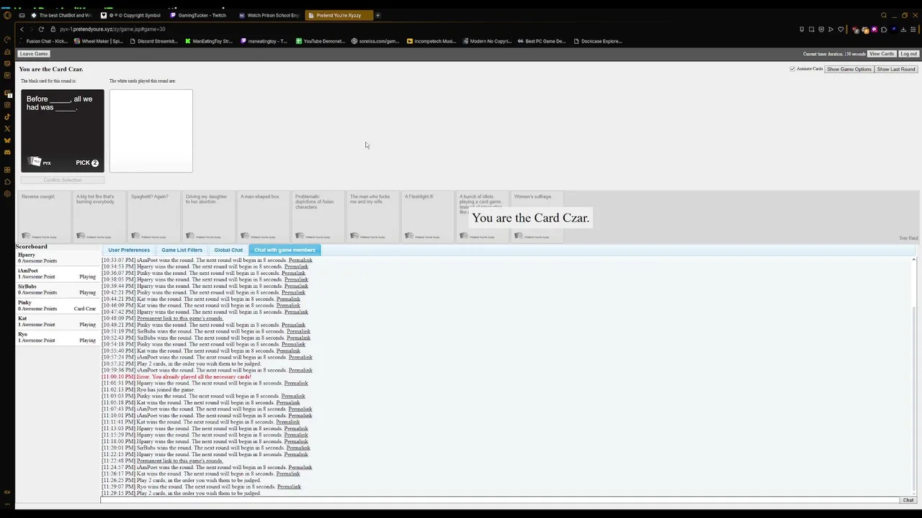
Task: Open the easy setup sliders icon
Action: click(x=913, y=29)
